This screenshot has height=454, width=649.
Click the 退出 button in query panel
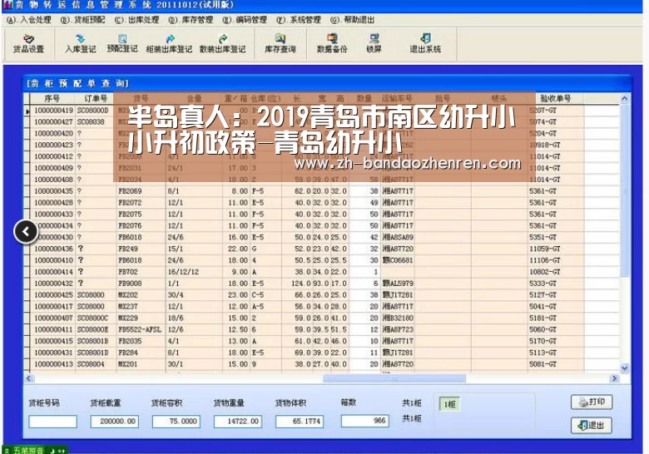pos(592,425)
